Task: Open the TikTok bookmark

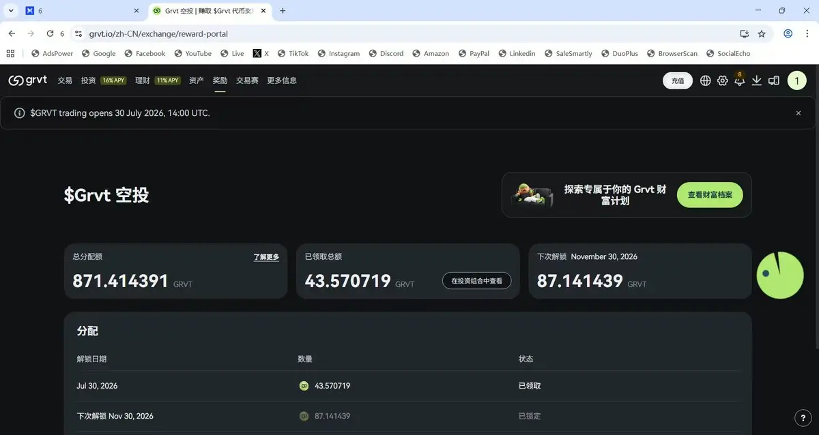Action: 293,53
